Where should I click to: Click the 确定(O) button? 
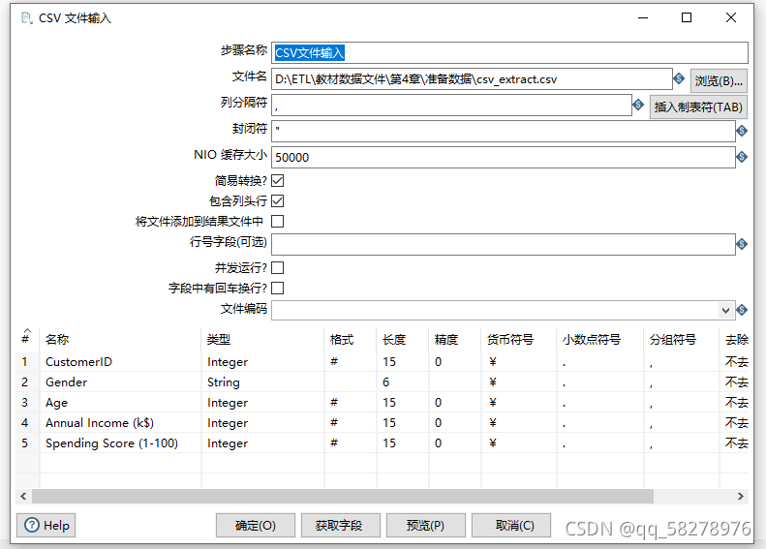click(x=256, y=526)
